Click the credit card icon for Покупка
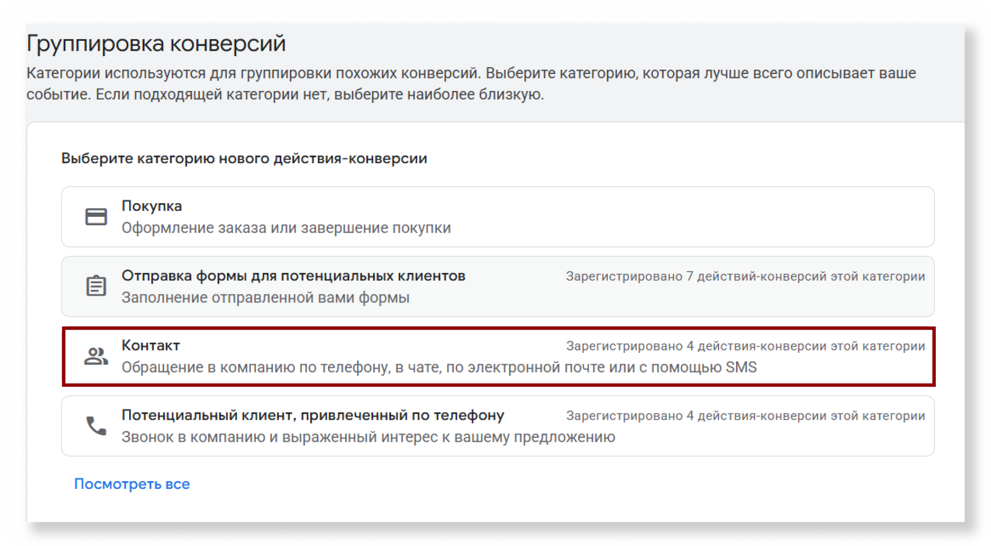 click(x=96, y=216)
